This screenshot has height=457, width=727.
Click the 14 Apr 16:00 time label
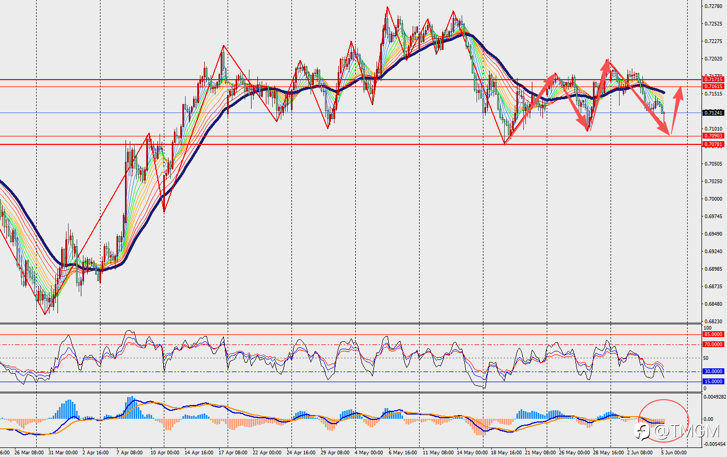(x=199, y=453)
